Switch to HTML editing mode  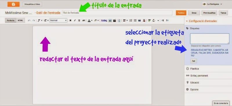[20, 21]
